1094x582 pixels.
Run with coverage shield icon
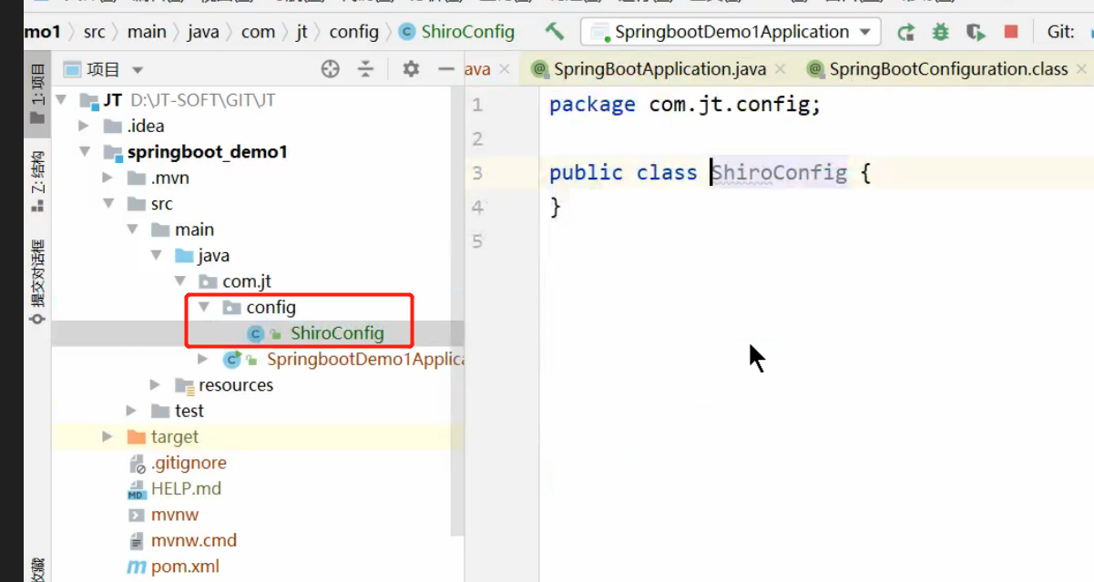click(976, 33)
